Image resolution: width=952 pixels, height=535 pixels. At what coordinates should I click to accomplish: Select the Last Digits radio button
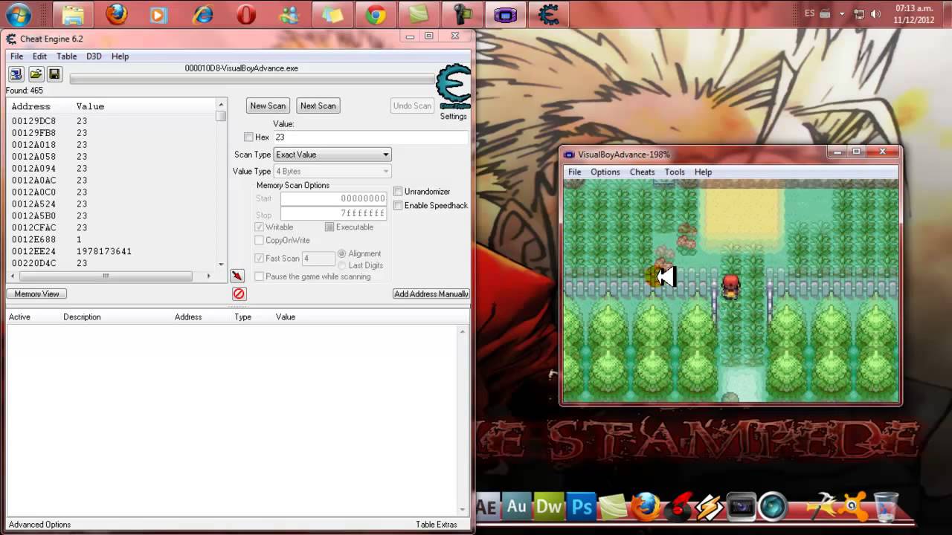pos(342,266)
